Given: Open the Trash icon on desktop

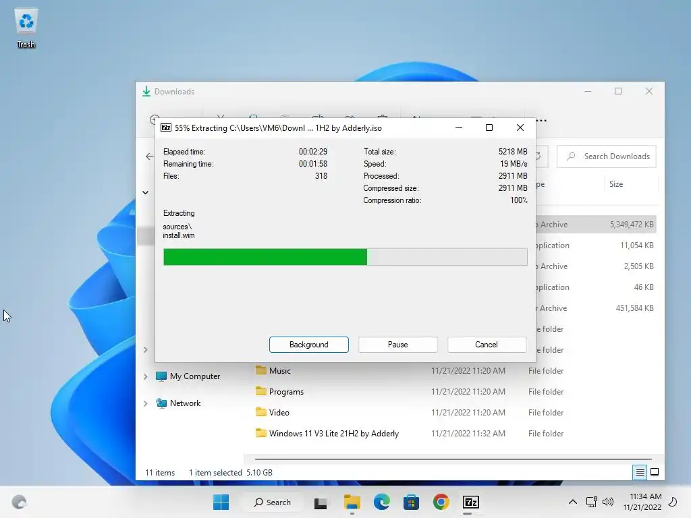Looking at the screenshot, I should pyautogui.click(x=26, y=28).
